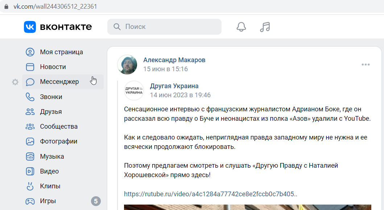The width and height of the screenshot is (384, 210).
Task: Click paragraph starting "Сенсационное интервью"
Action: tap(247, 114)
